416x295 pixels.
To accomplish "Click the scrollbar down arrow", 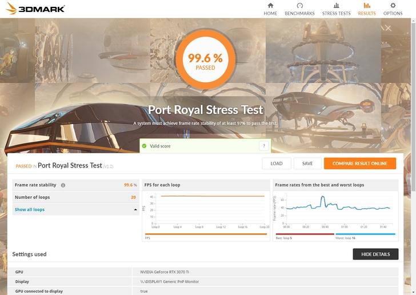I will pos(413,292).
